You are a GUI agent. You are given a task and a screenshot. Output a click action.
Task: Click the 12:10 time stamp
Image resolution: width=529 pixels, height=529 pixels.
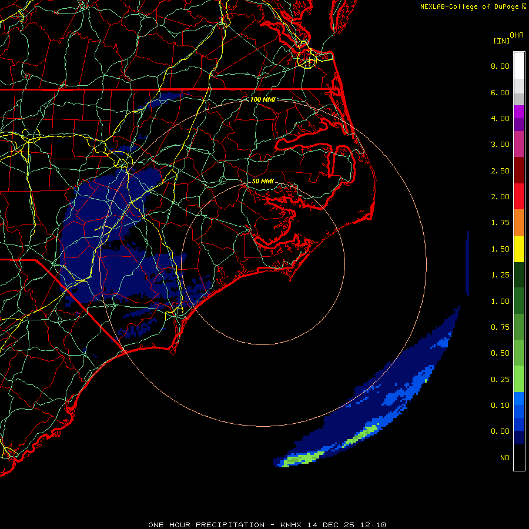(x=373, y=525)
